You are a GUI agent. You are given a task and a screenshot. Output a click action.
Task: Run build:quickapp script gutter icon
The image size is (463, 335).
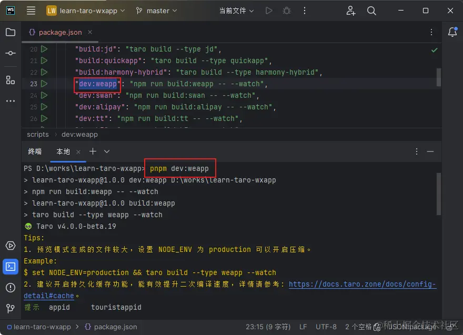44,60
